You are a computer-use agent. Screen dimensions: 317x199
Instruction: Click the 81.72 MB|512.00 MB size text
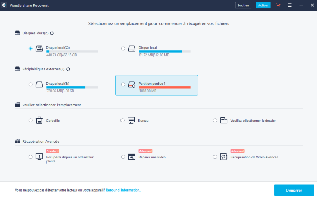click(154, 55)
